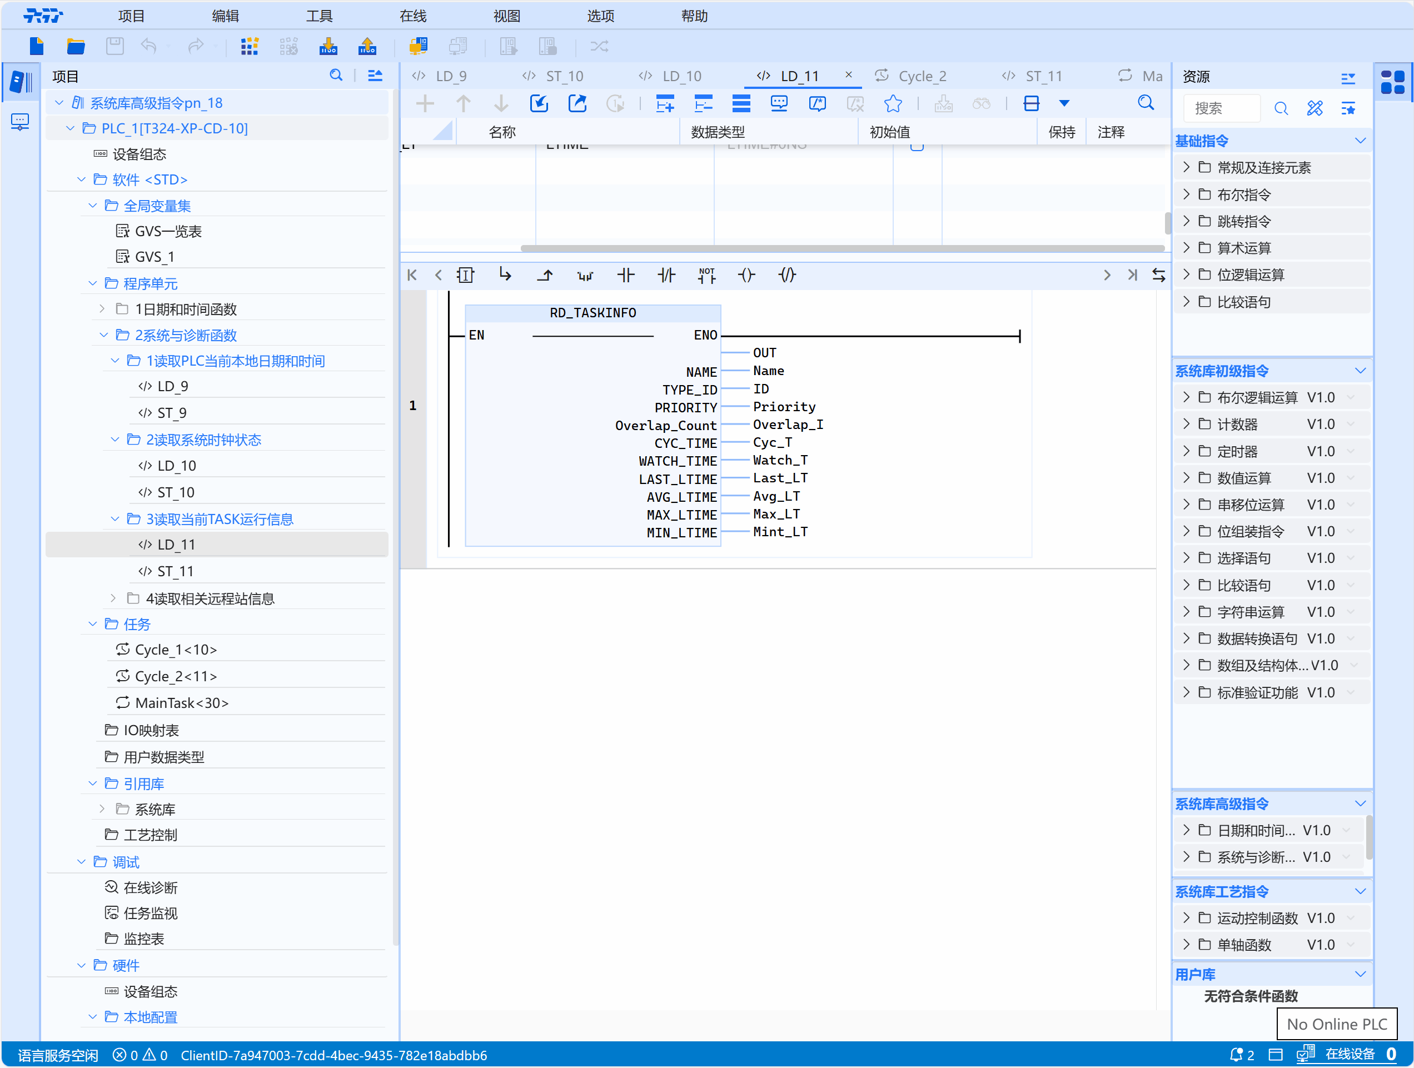Click the favorite star icon in editor toolbar
Image resolution: width=1414 pixels, height=1068 pixels.
point(893,103)
